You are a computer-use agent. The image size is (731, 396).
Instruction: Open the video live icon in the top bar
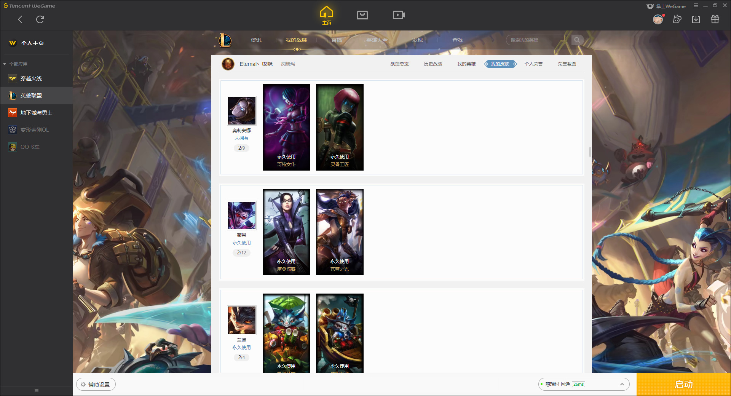[399, 15]
